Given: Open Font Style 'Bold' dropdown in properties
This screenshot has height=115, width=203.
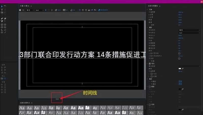Looking at the screenshot, I should (x=190, y=33).
